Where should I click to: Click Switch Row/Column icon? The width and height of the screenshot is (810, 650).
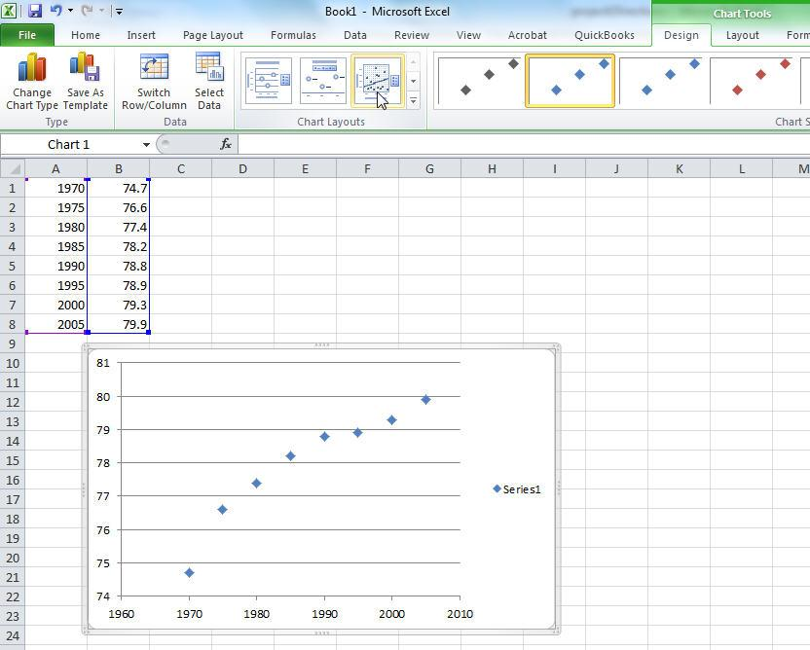tap(154, 68)
